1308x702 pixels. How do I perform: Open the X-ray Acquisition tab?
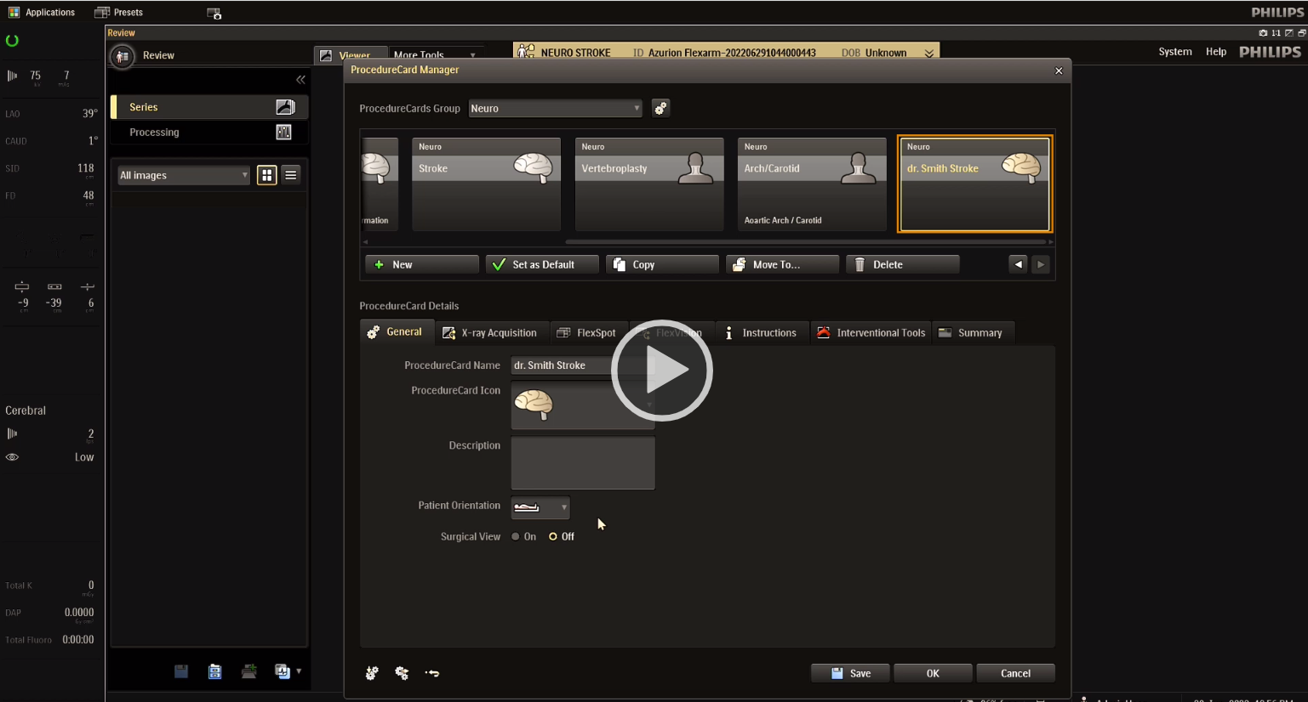[490, 332]
